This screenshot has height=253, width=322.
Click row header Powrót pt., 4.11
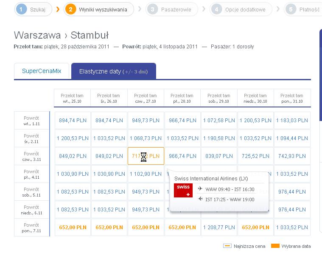32,174
